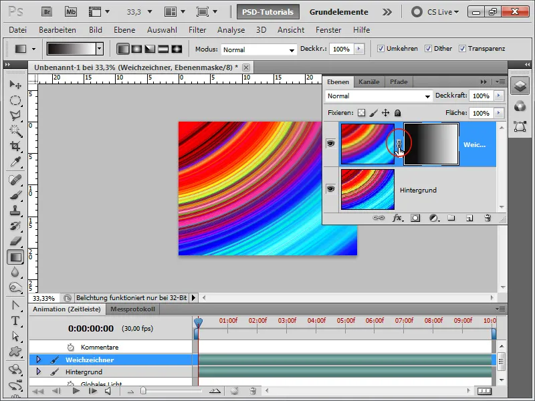Select the Grundelemente workspace
Viewport: 535px width, 401px height.
tap(338, 12)
